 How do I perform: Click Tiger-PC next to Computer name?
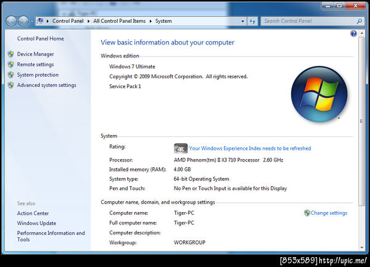(184, 213)
